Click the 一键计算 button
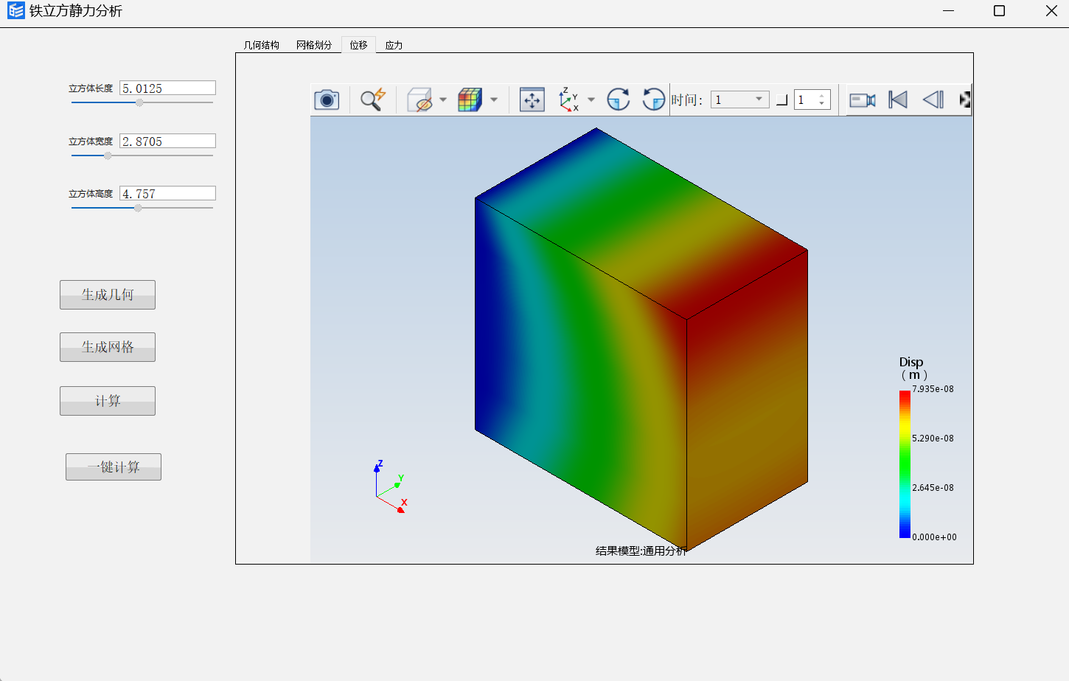The height and width of the screenshot is (681, 1069). pyautogui.click(x=114, y=467)
